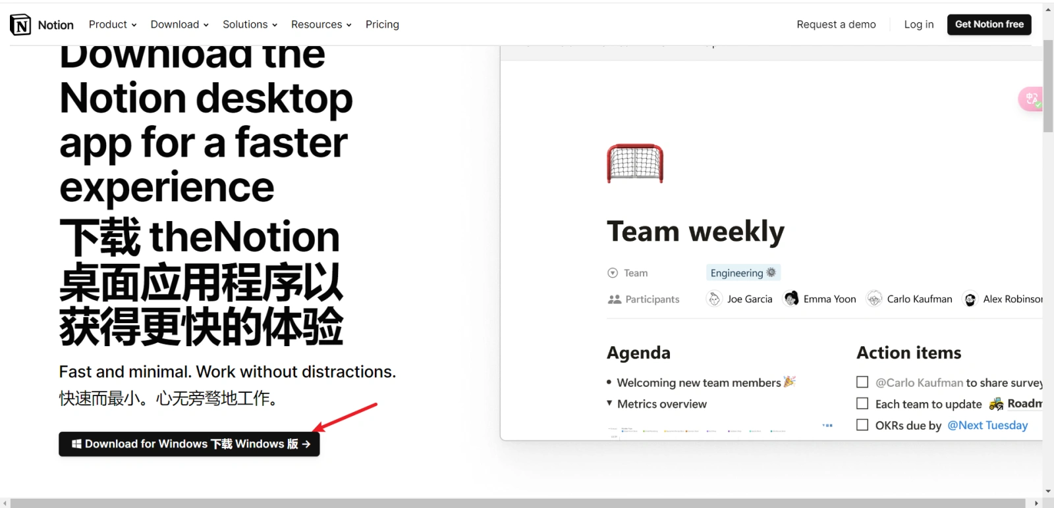This screenshot has height=508, width=1054.
Task: Click the tractor Roadmap emoji icon
Action: pyautogui.click(x=996, y=403)
